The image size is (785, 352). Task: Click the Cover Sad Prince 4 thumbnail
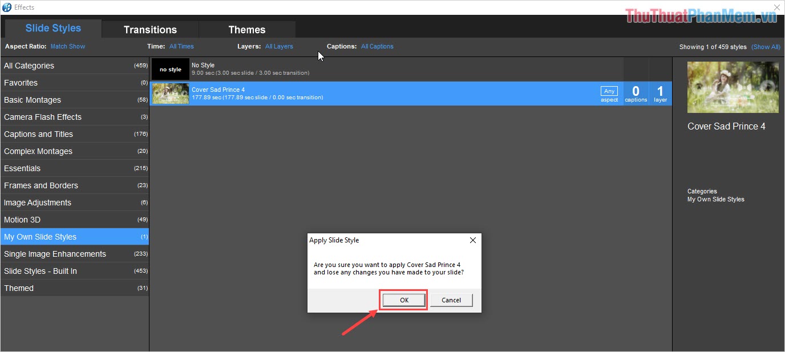170,94
